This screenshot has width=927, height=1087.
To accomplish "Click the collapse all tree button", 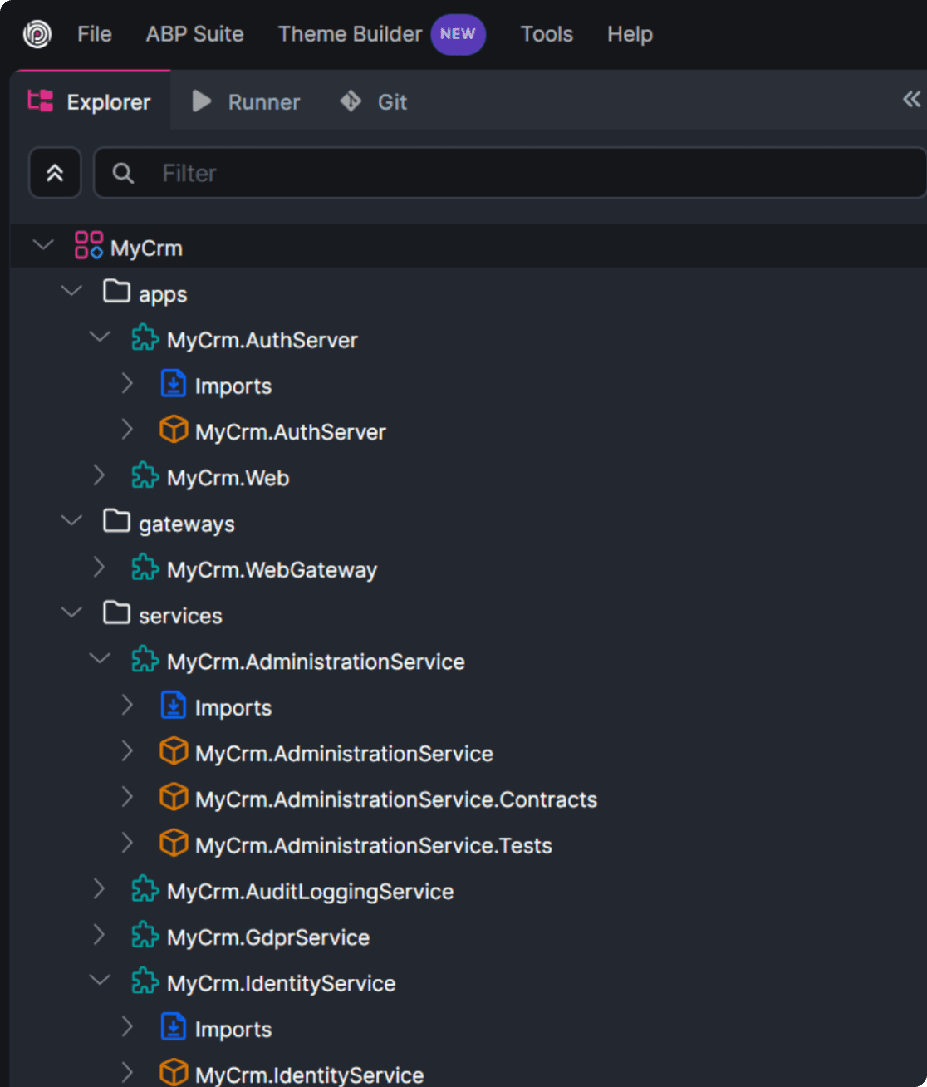I will pyautogui.click(x=55, y=173).
